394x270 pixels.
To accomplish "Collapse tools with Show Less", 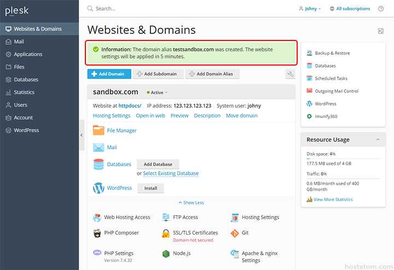I will point(191,203).
